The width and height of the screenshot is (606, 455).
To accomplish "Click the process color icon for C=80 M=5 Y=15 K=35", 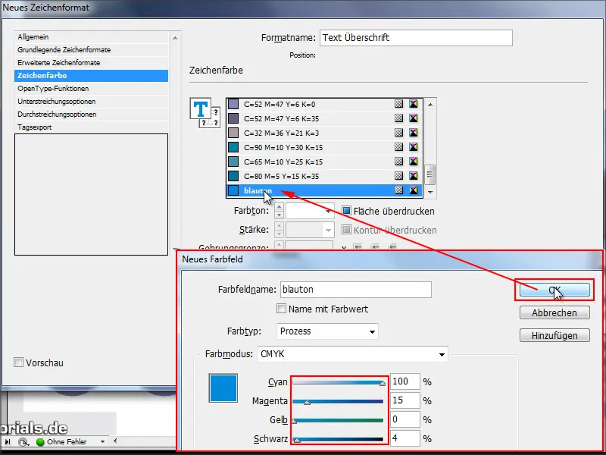I will pyautogui.click(x=399, y=176).
